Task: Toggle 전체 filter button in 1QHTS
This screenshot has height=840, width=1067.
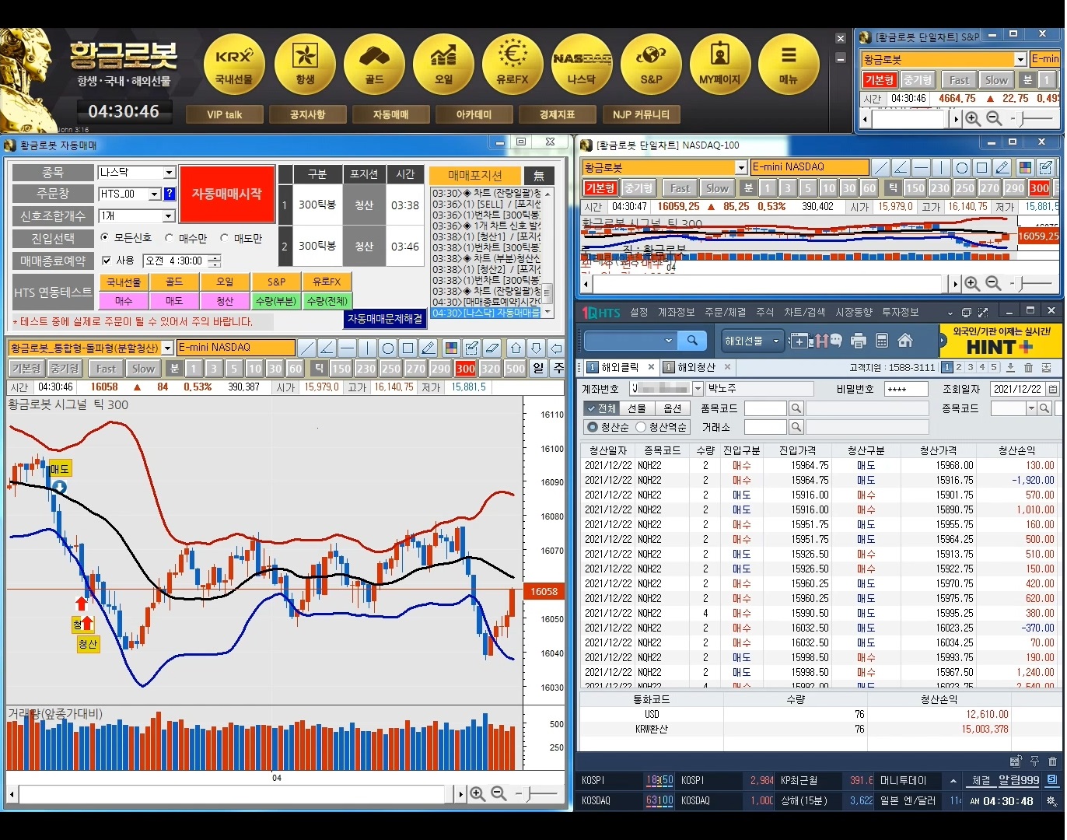Action: point(600,408)
